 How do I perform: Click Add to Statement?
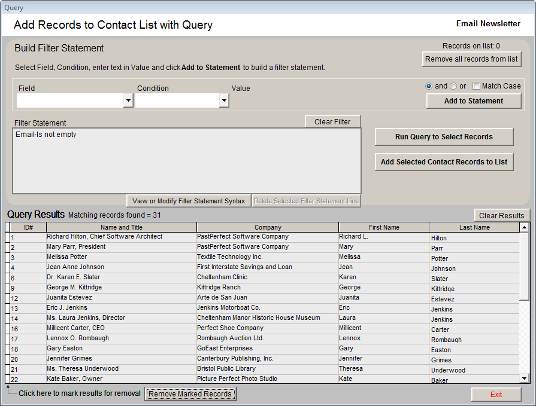click(x=474, y=99)
